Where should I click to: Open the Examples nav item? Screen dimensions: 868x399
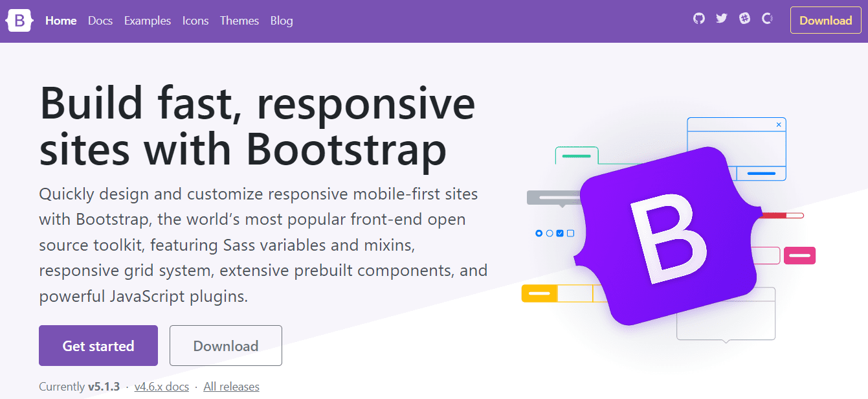tap(148, 21)
